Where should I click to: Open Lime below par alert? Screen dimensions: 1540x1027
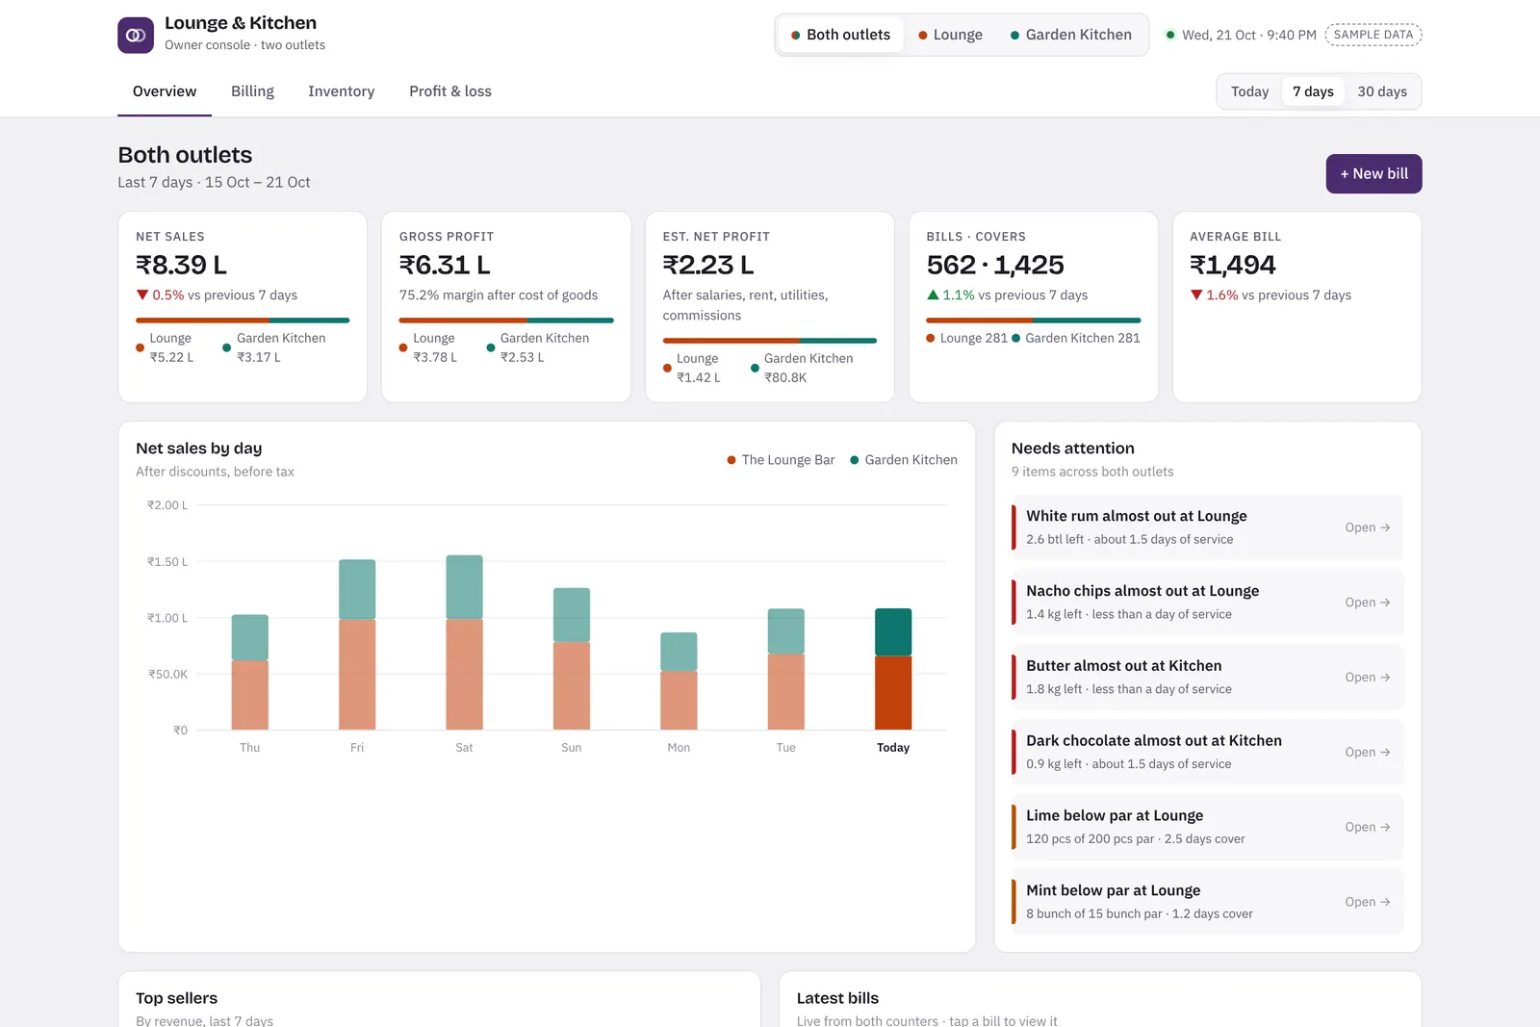click(1207, 827)
